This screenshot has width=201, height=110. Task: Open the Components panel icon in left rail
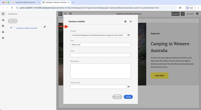(x=3, y=26)
